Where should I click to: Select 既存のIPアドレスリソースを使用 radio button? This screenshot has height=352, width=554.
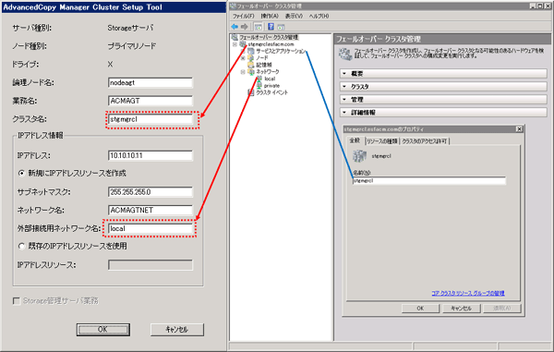tap(21, 246)
